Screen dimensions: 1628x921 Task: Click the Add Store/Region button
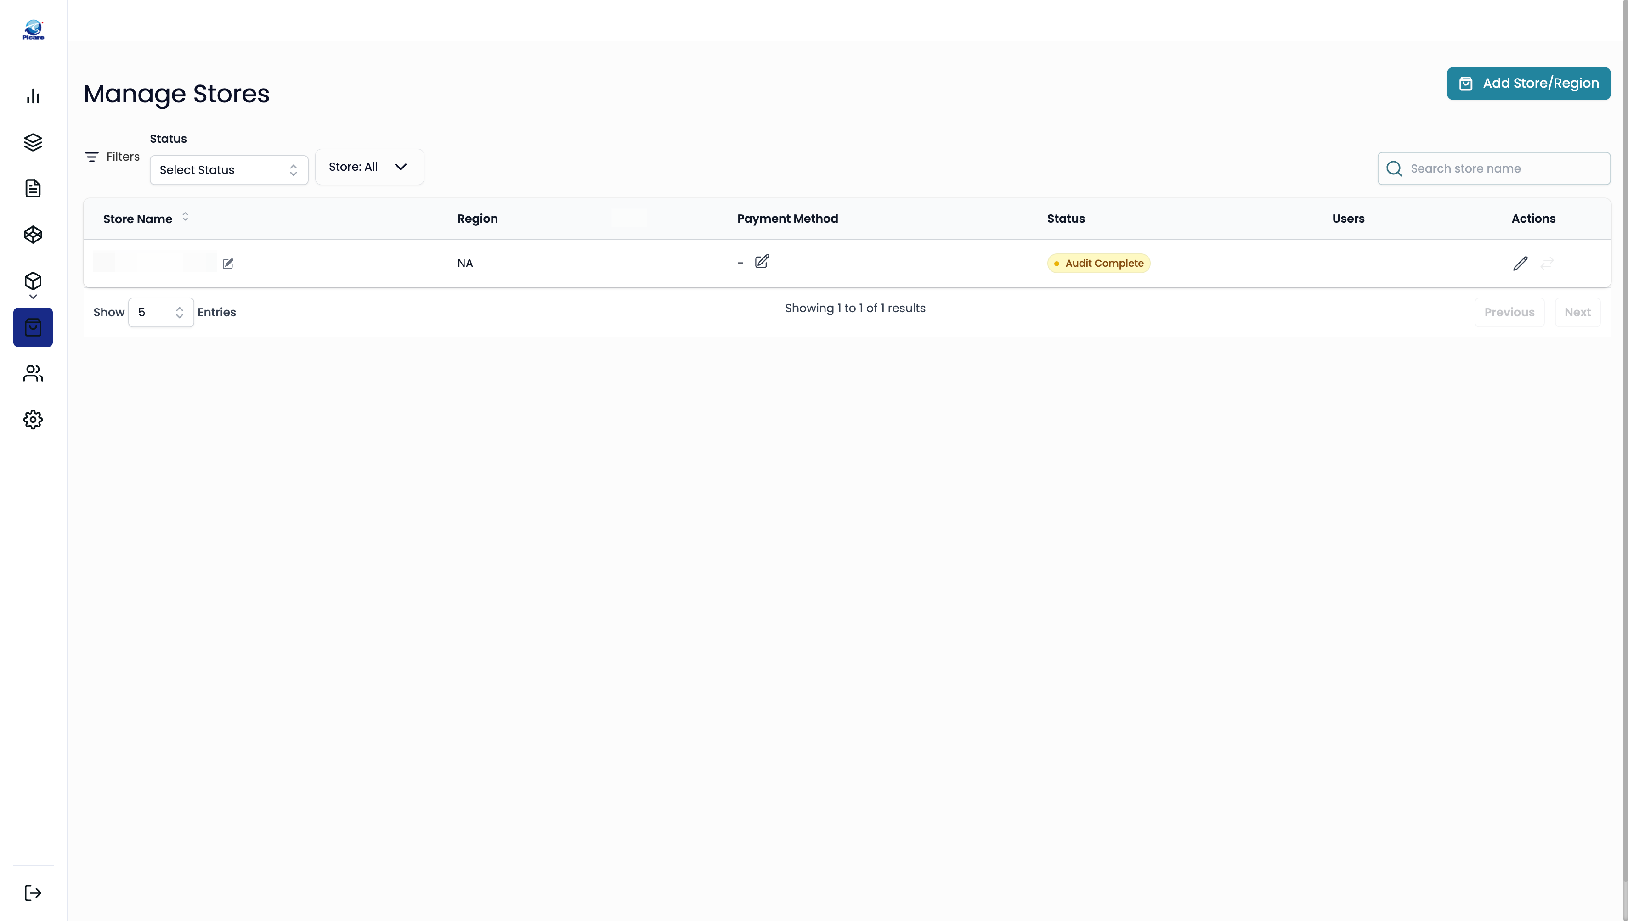pyautogui.click(x=1529, y=84)
